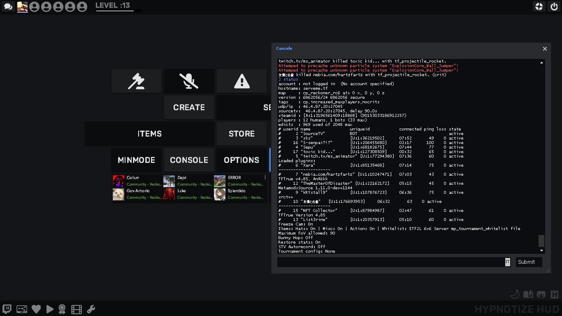Click the console command input field
This screenshot has width=562, height=316.
[x=391, y=262]
